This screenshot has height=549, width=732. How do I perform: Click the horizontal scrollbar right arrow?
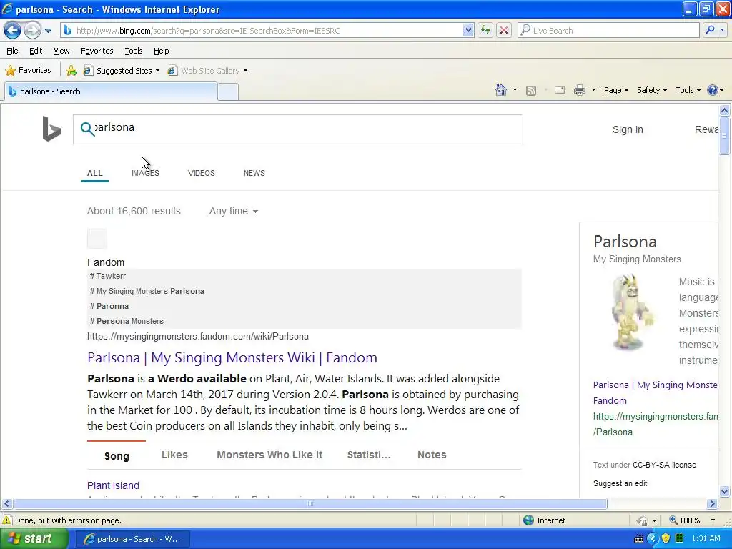[712, 504]
